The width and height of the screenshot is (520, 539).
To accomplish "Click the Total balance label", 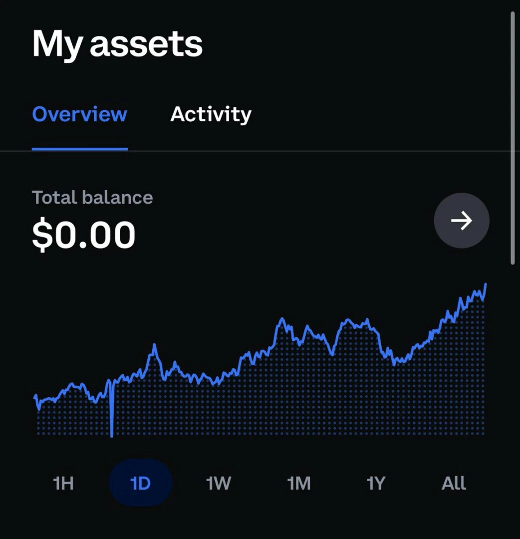I will pos(92,198).
